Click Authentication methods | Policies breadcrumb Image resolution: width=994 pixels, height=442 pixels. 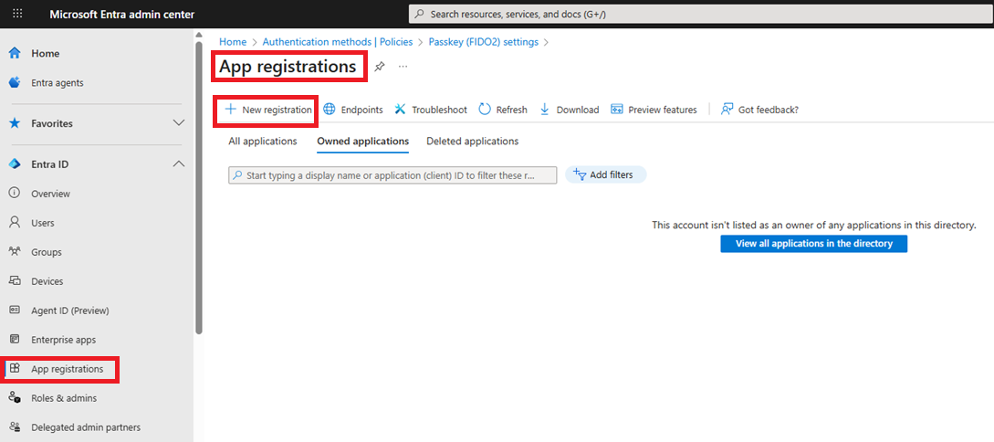pos(337,42)
